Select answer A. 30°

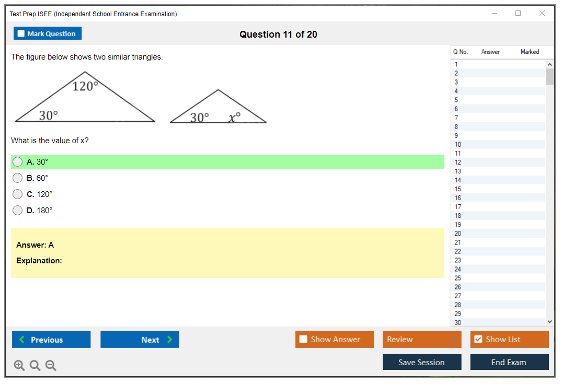point(18,162)
